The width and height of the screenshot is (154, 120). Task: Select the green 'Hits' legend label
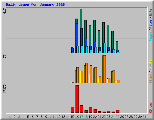pyautogui.click(x=151, y=12)
